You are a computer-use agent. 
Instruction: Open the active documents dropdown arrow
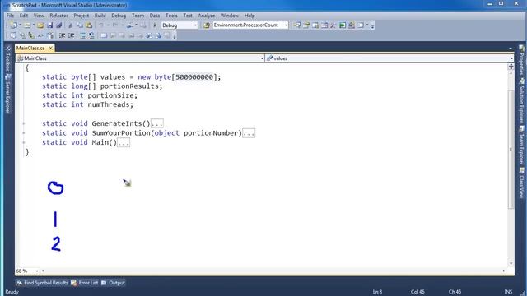pos(511,49)
